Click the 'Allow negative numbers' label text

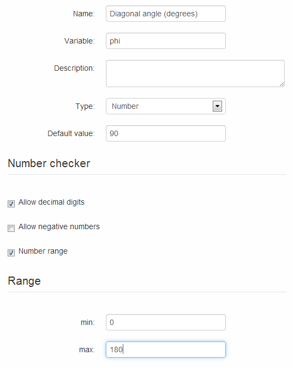(59, 226)
